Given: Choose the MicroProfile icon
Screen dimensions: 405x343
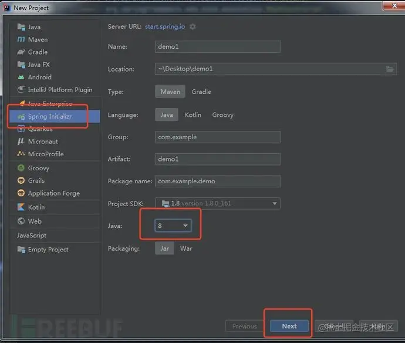Looking at the screenshot, I should pos(21,154).
